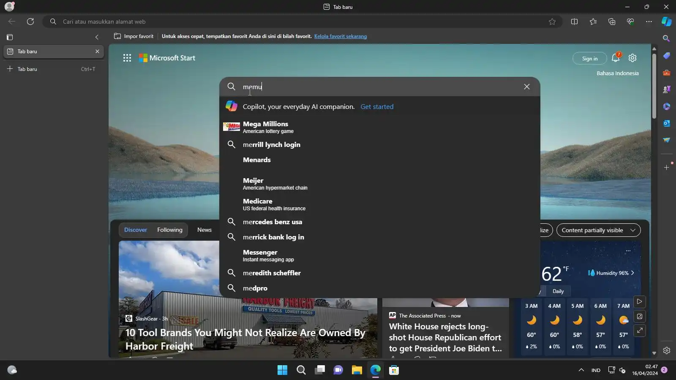This screenshot has width=676, height=380.
Task: Click the Sign in button
Action: [590, 58]
